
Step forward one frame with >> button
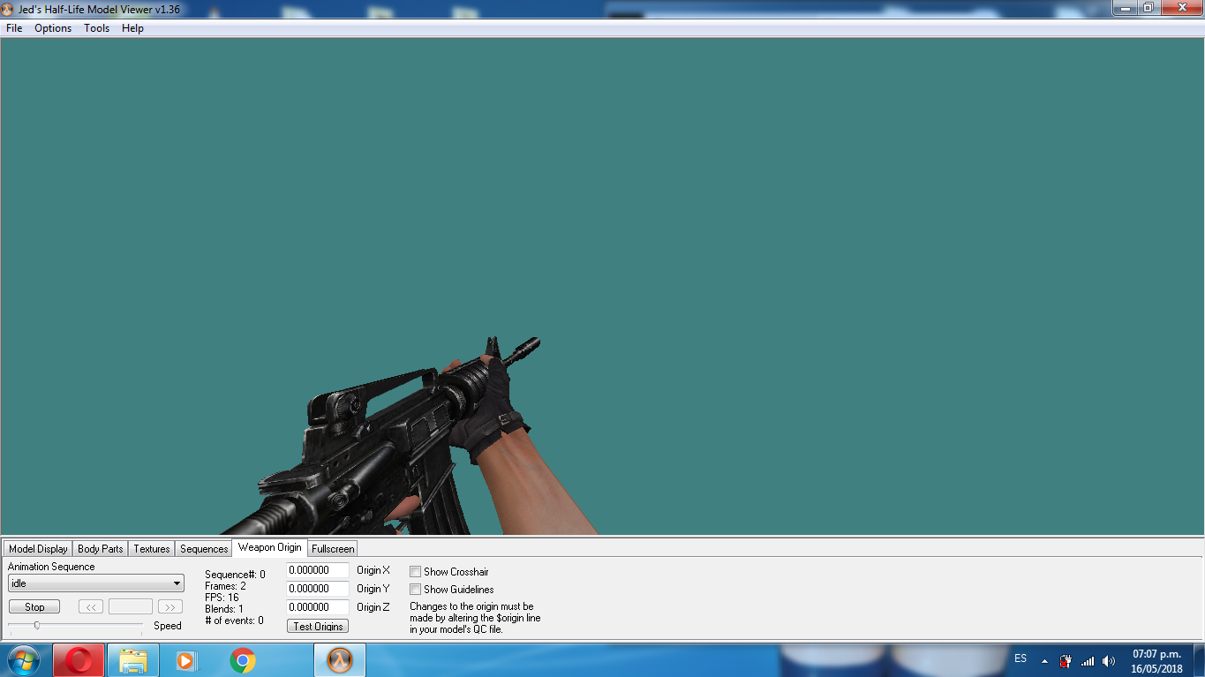coord(169,607)
